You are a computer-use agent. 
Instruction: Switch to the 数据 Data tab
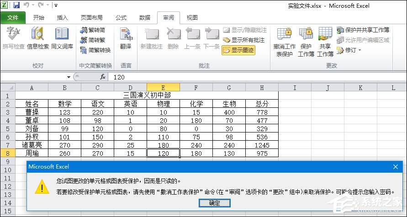pos(145,18)
